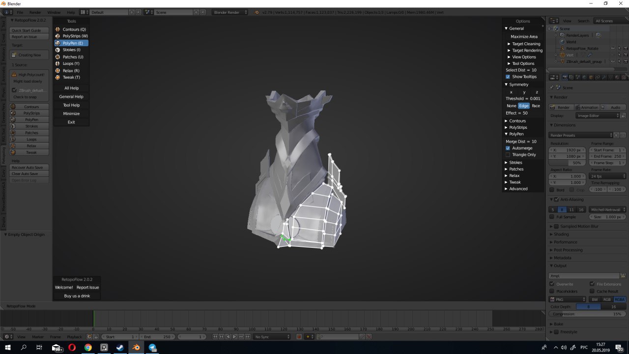Click Creating New target button

(29, 55)
